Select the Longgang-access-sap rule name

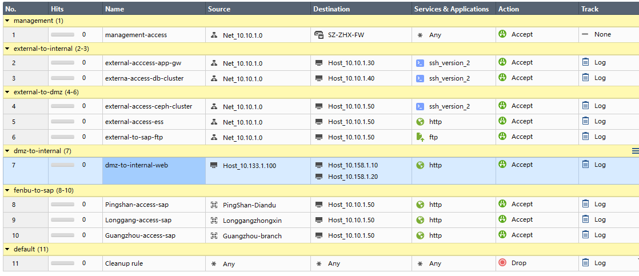pos(138,220)
